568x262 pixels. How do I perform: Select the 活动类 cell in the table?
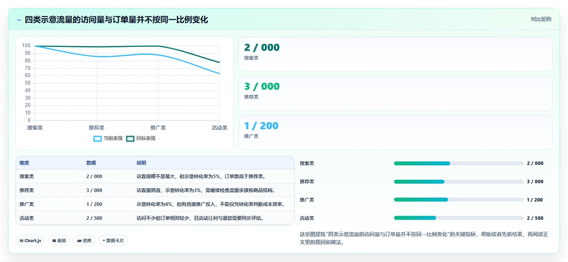[27, 218]
